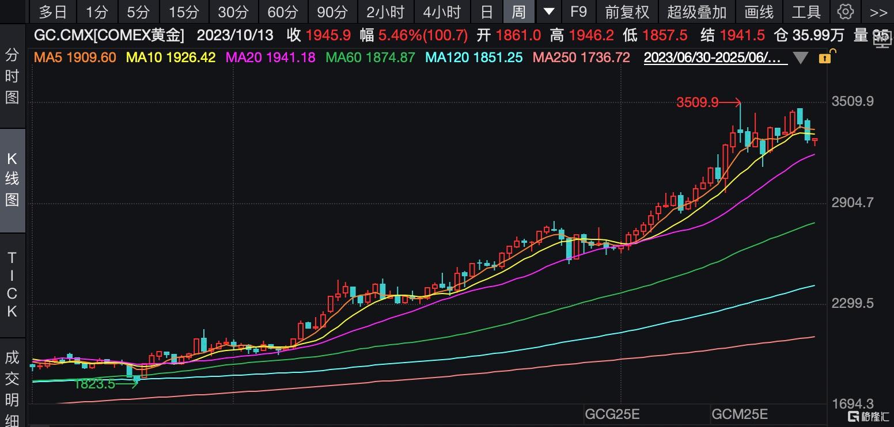Click the MA20 1941.18 indicator label
Viewport: 894px width, 427px height.
271,58
